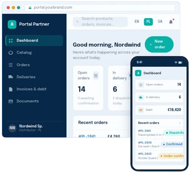Select the Dashboard sidebar item
Screen dimensions: 190x172
point(34,41)
